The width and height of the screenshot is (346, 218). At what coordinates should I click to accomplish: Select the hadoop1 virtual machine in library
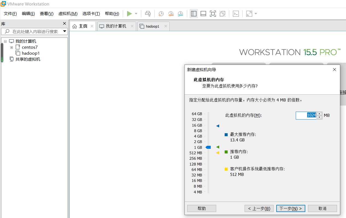[x=31, y=53]
